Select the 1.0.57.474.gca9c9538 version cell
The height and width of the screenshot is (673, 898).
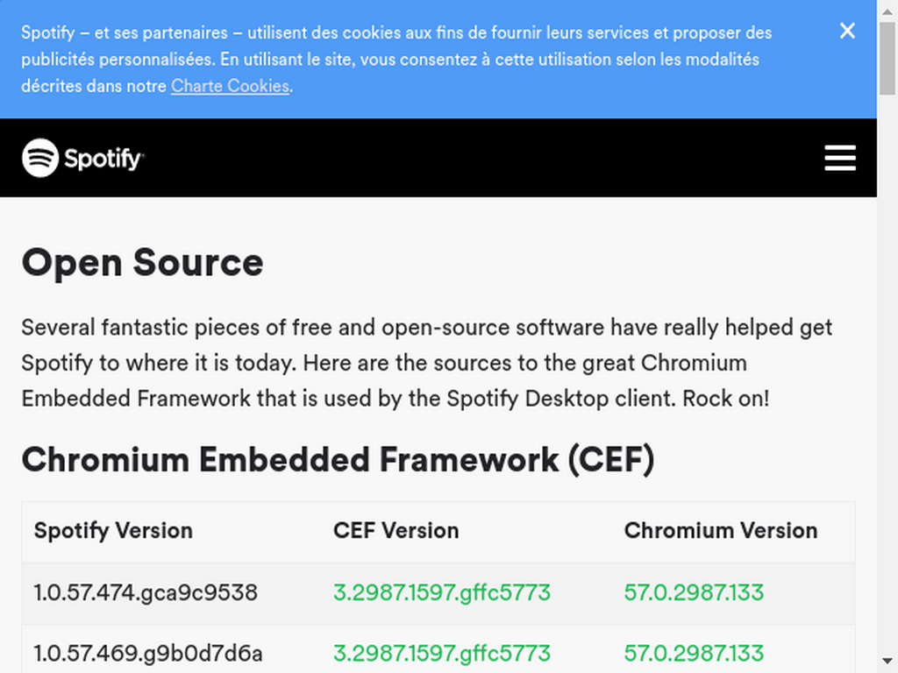click(x=146, y=592)
